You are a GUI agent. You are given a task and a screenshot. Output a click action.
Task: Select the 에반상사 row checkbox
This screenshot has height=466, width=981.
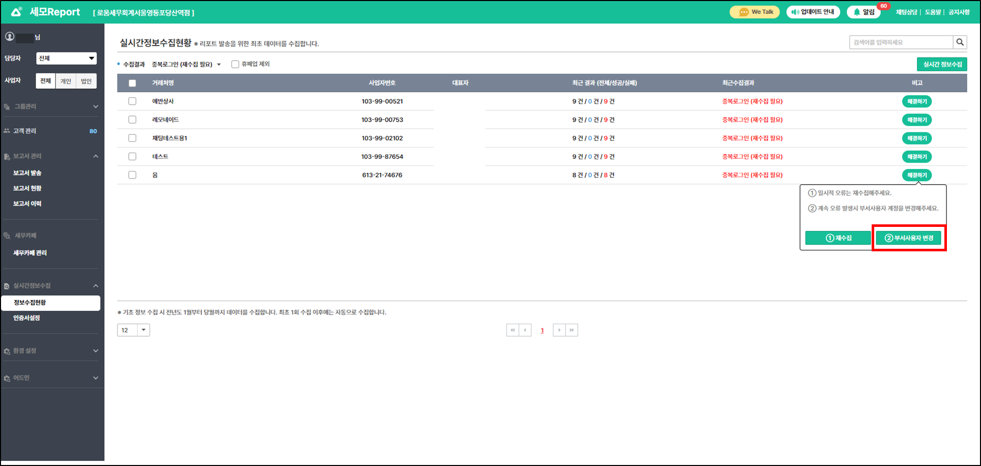point(132,101)
